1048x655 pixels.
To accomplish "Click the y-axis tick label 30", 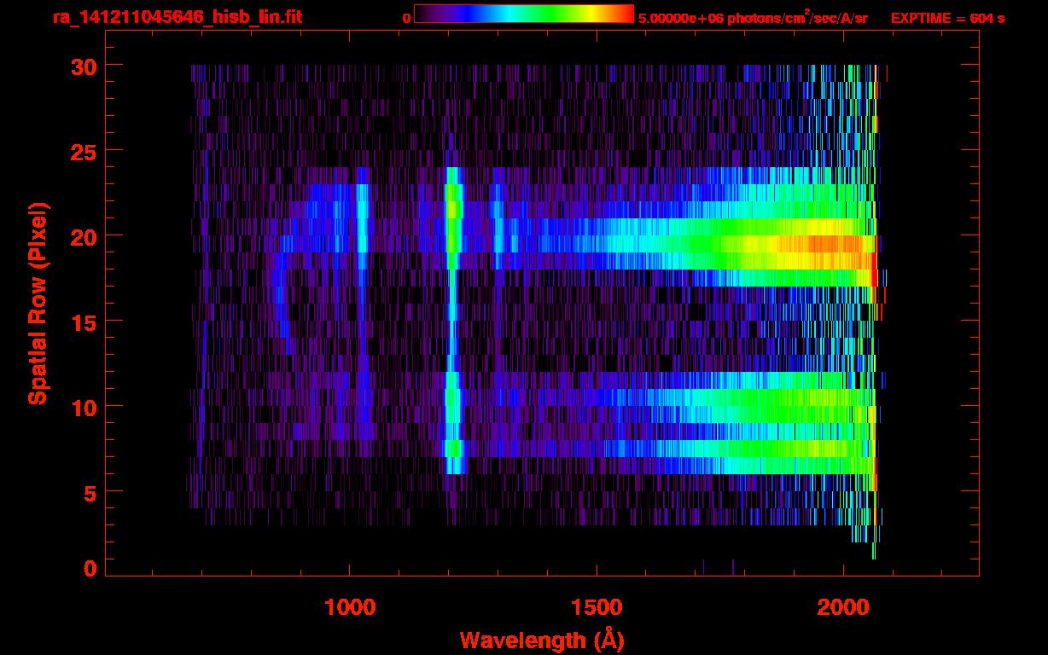I will tap(83, 66).
